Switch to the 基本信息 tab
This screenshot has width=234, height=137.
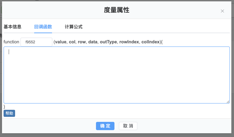point(12,27)
